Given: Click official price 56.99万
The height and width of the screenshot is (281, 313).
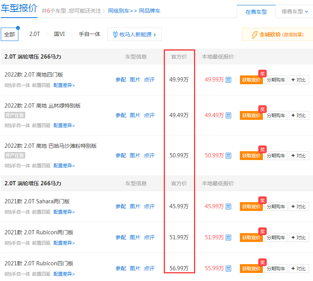Looking at the screenshot, I should coord(179,268).
